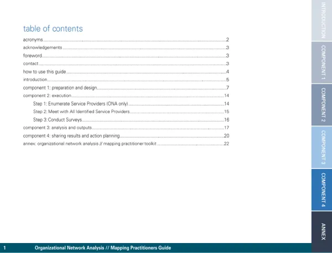Open 'component 4: sharing results and action planning'

tap(126, 136)
